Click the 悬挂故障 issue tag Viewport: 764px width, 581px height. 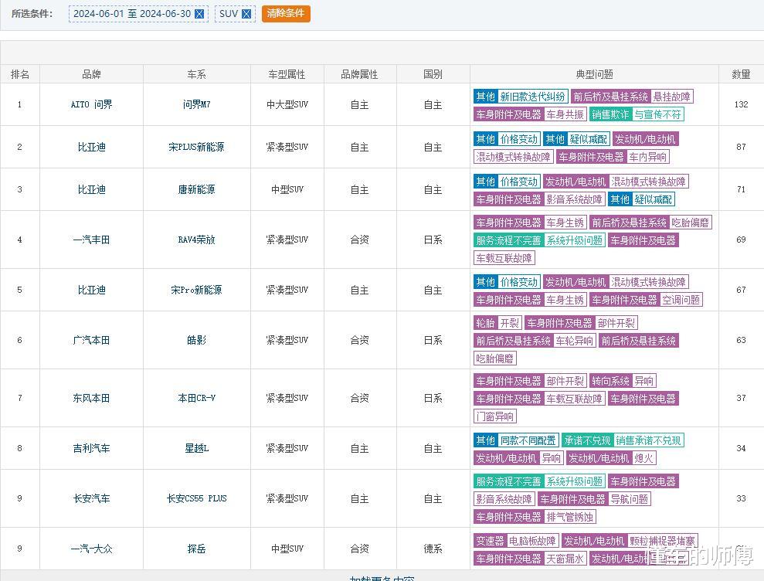(x=672, y=97)
